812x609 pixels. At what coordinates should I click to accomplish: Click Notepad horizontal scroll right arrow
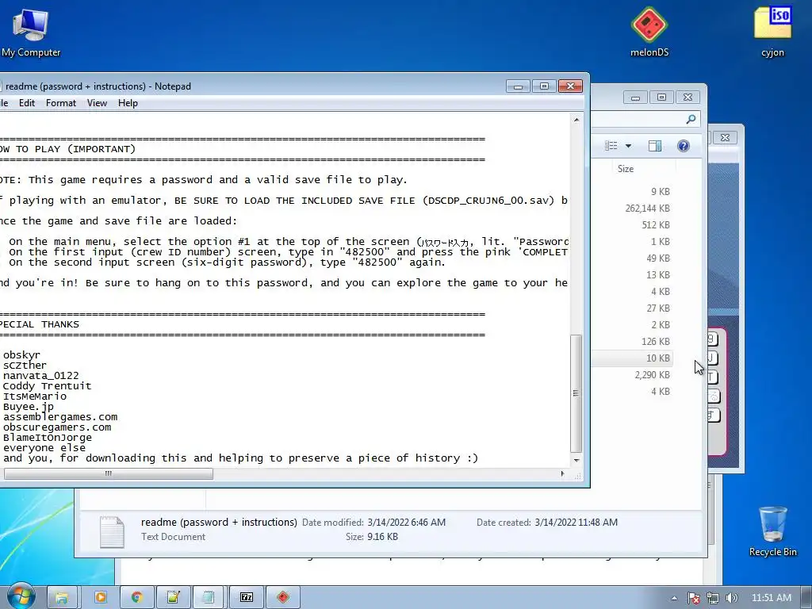tap(562, 473)
